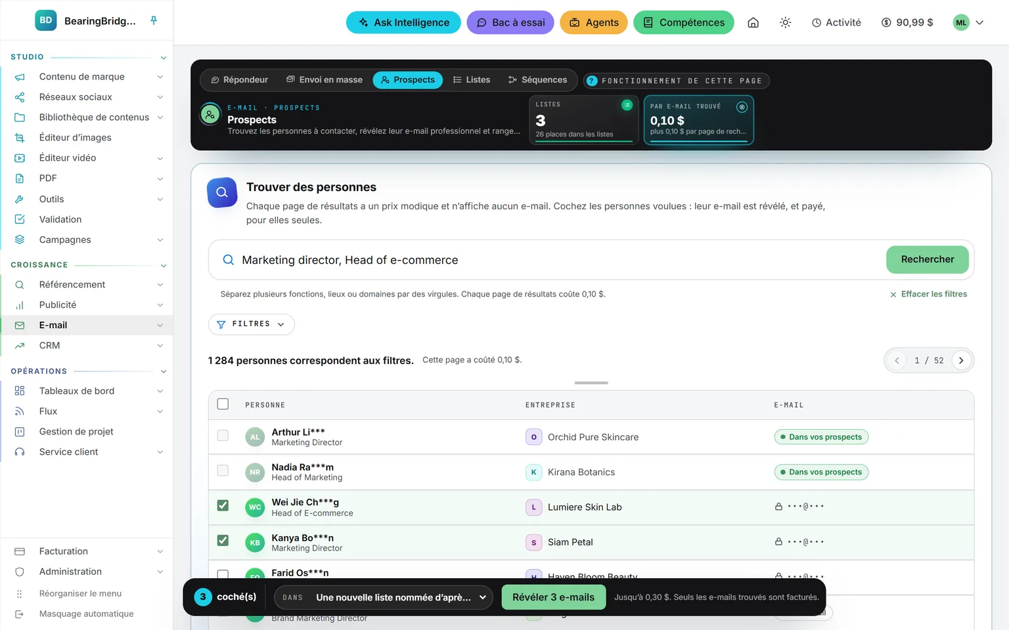
Task: Click the Listes card green icon
Action: pyautogui.click(x=627, y=105)
